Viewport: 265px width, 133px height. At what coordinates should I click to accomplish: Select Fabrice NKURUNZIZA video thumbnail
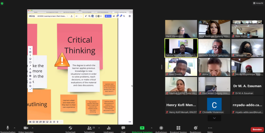click(x=181, y=48)
